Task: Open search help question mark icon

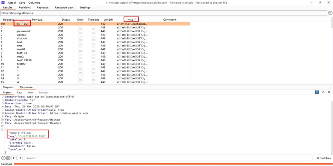Action: point(3,158)
